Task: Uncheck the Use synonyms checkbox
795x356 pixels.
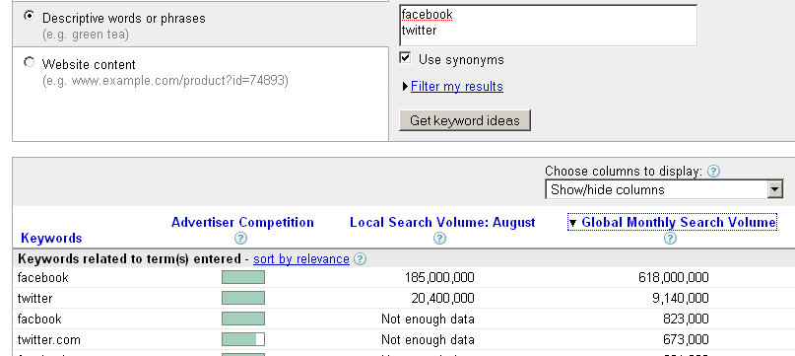Action: point(405,57)
